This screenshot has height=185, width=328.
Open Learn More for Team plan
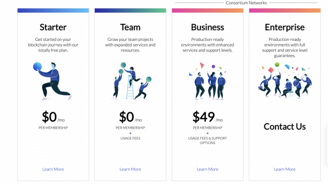[130, 169]
